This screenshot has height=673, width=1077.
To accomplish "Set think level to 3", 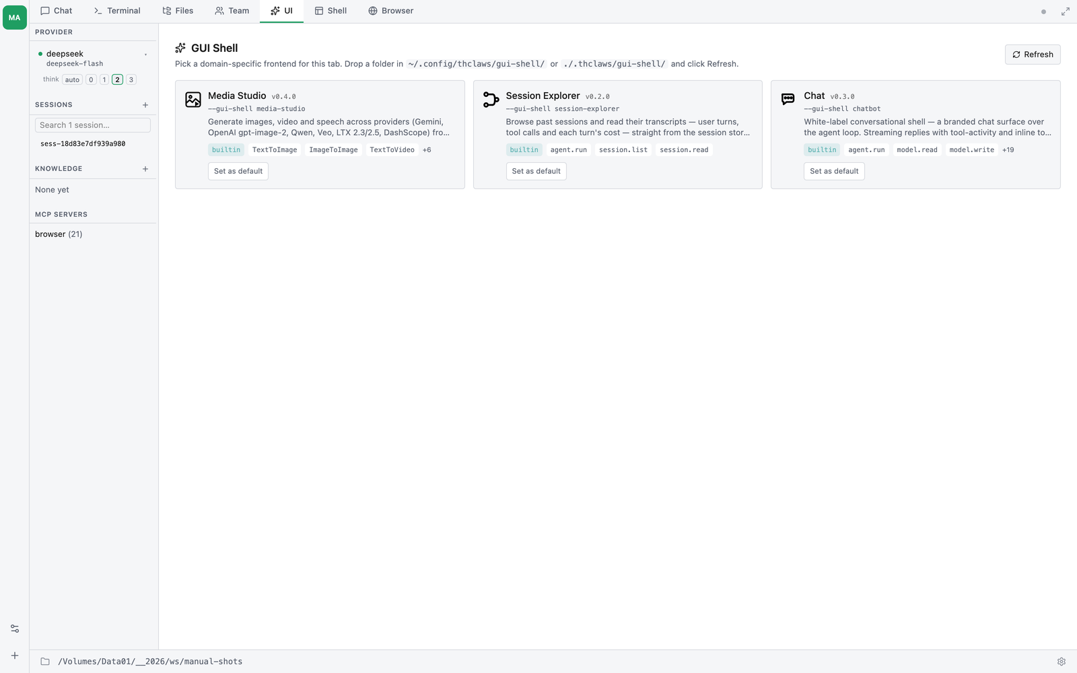I will click(131, 79).
